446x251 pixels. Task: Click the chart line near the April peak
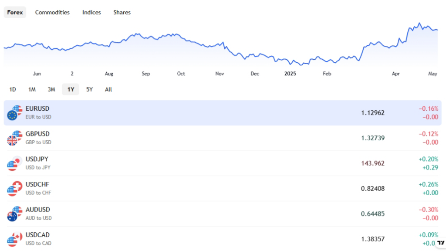419,24
